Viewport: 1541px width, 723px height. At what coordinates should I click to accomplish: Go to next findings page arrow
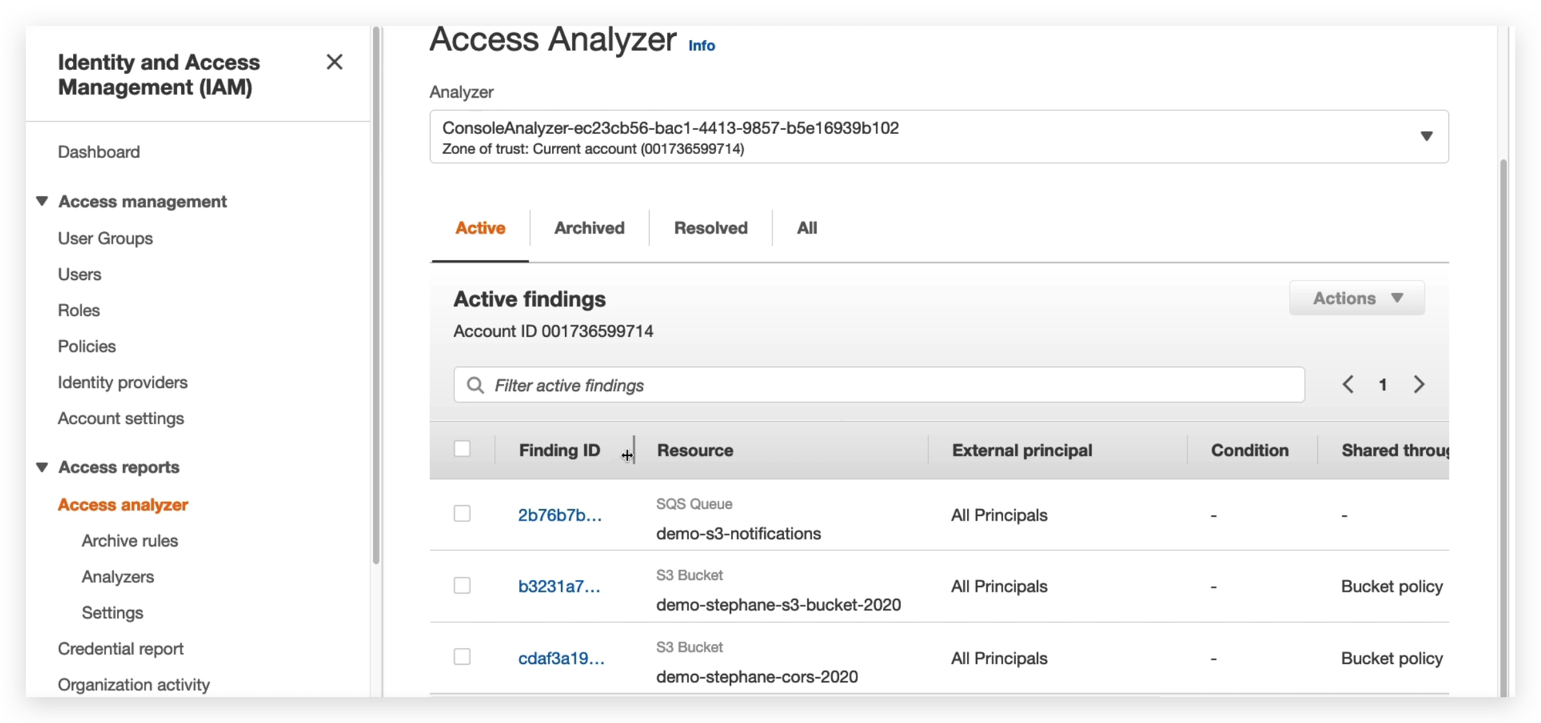tap(1419, 385)
